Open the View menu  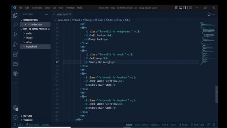47,8
